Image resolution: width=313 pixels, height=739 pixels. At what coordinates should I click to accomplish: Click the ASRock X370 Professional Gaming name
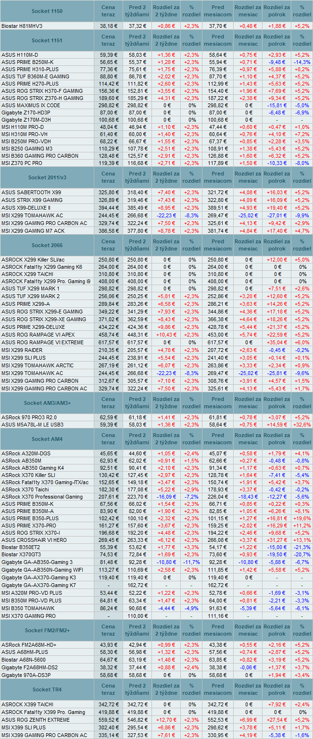tap(42, 497)
